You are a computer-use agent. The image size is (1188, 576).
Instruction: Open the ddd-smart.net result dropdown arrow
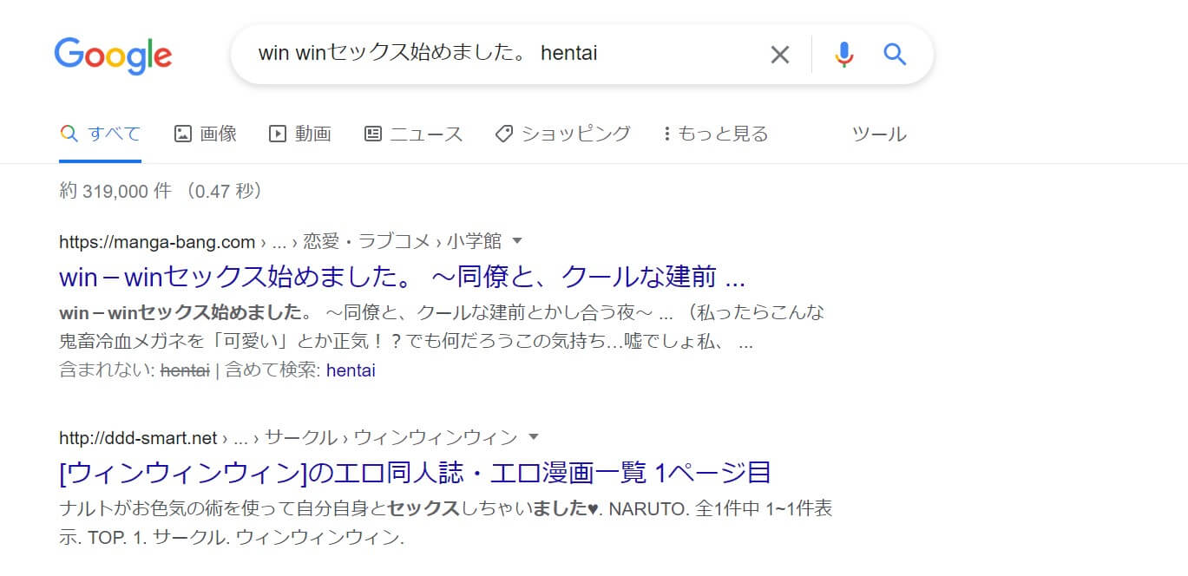point(534,436)
